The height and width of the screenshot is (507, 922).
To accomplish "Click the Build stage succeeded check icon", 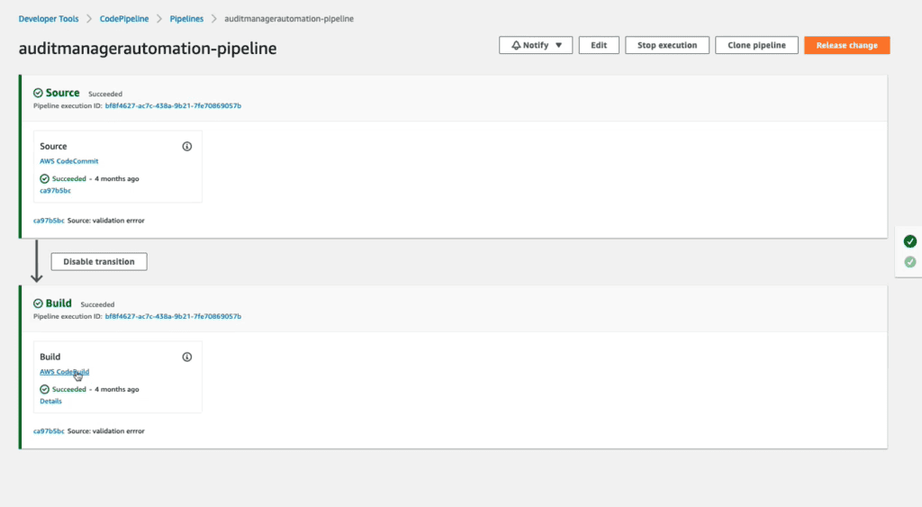I will coord(38,303).
